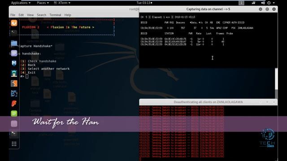Minimize the Deauthenticating all clients window
The image size is (287, 161).
(x=261, y=102)
